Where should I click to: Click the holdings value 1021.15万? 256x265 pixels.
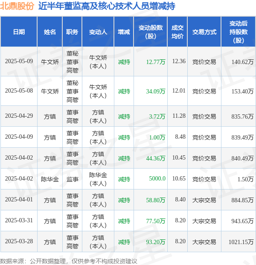coord(241,242)
